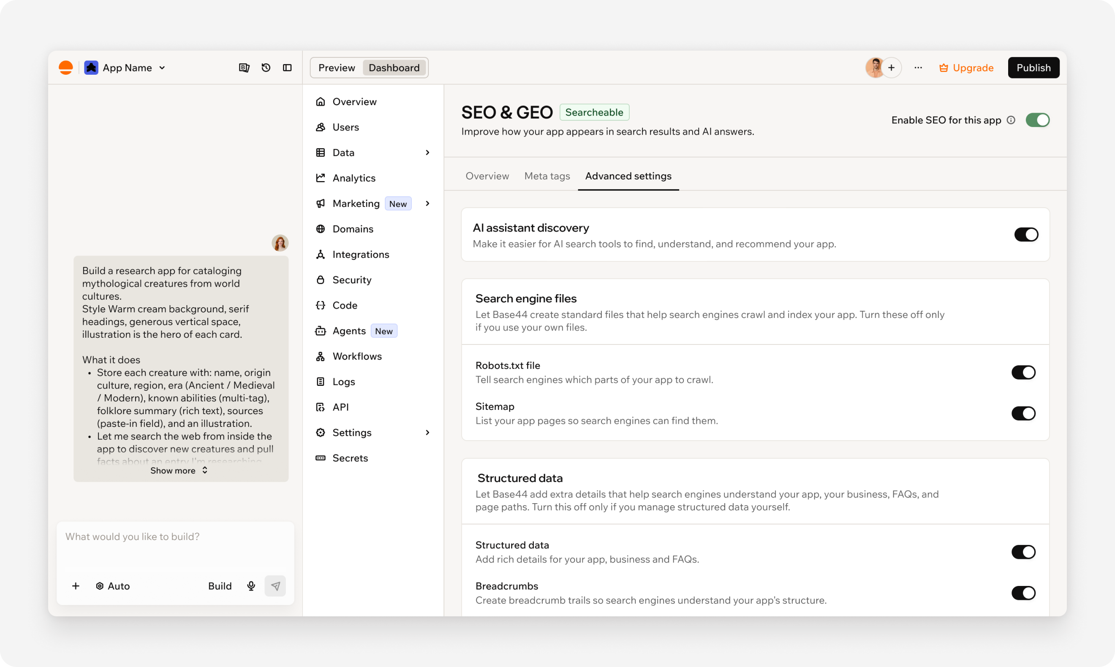Viewport: 1115px width, 667px height.
Task: Click the send arrow icon in chat
Action: pos(275,586)
